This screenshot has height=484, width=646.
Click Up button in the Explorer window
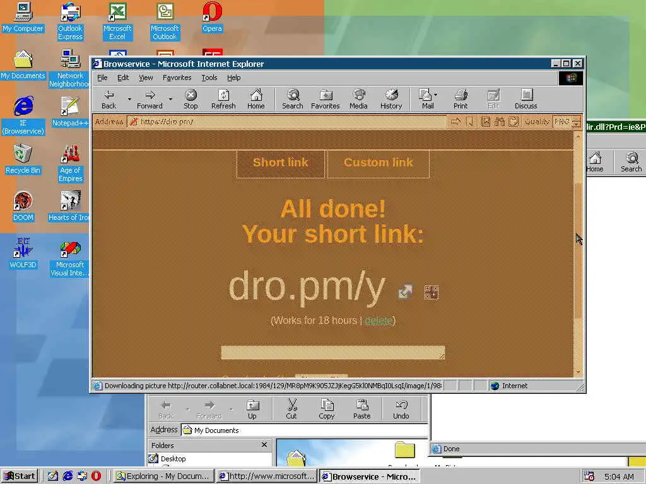point(252,410)
